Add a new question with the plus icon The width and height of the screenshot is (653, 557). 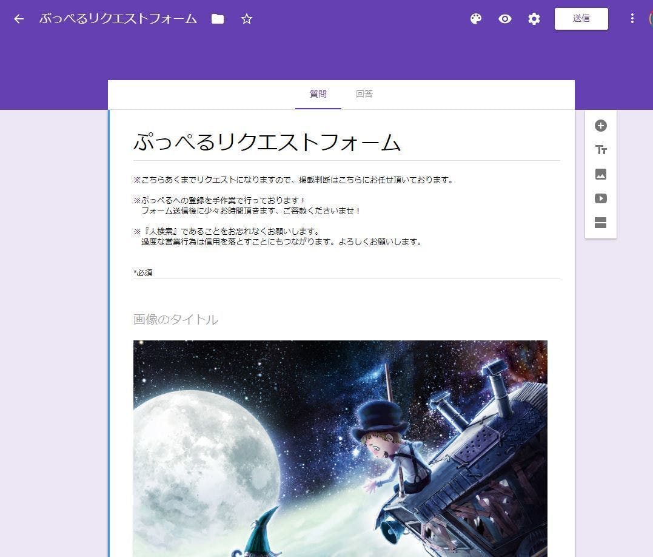[600, 126]
